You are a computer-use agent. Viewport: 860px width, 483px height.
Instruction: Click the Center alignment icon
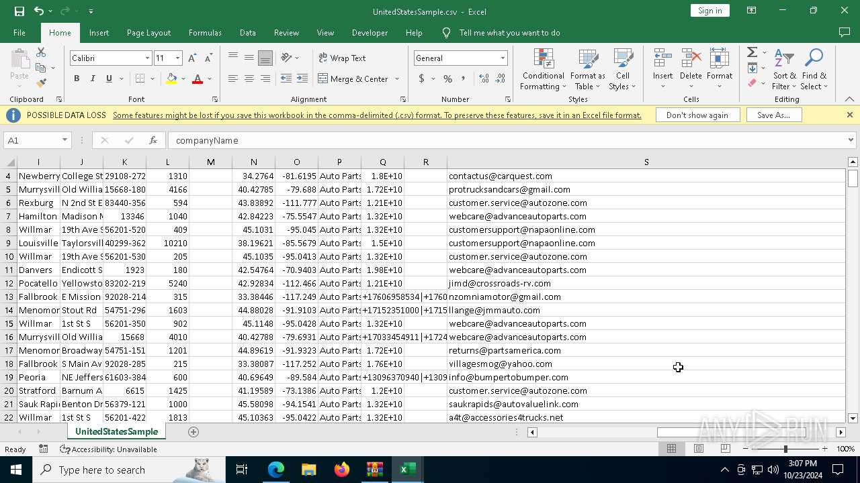(249, 78)
